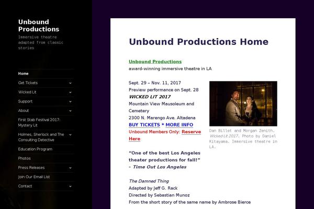Expand the Get Tickets submenu chevron

(x=70, y=83)
